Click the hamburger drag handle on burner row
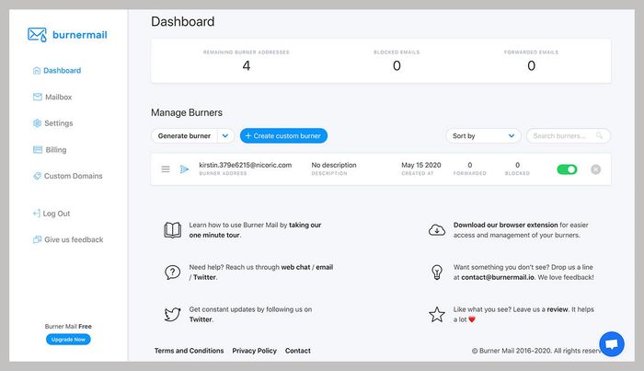Image resolution: width=644 pixels, height=371 pixels. pyautogui.click(x=166, y=169)
